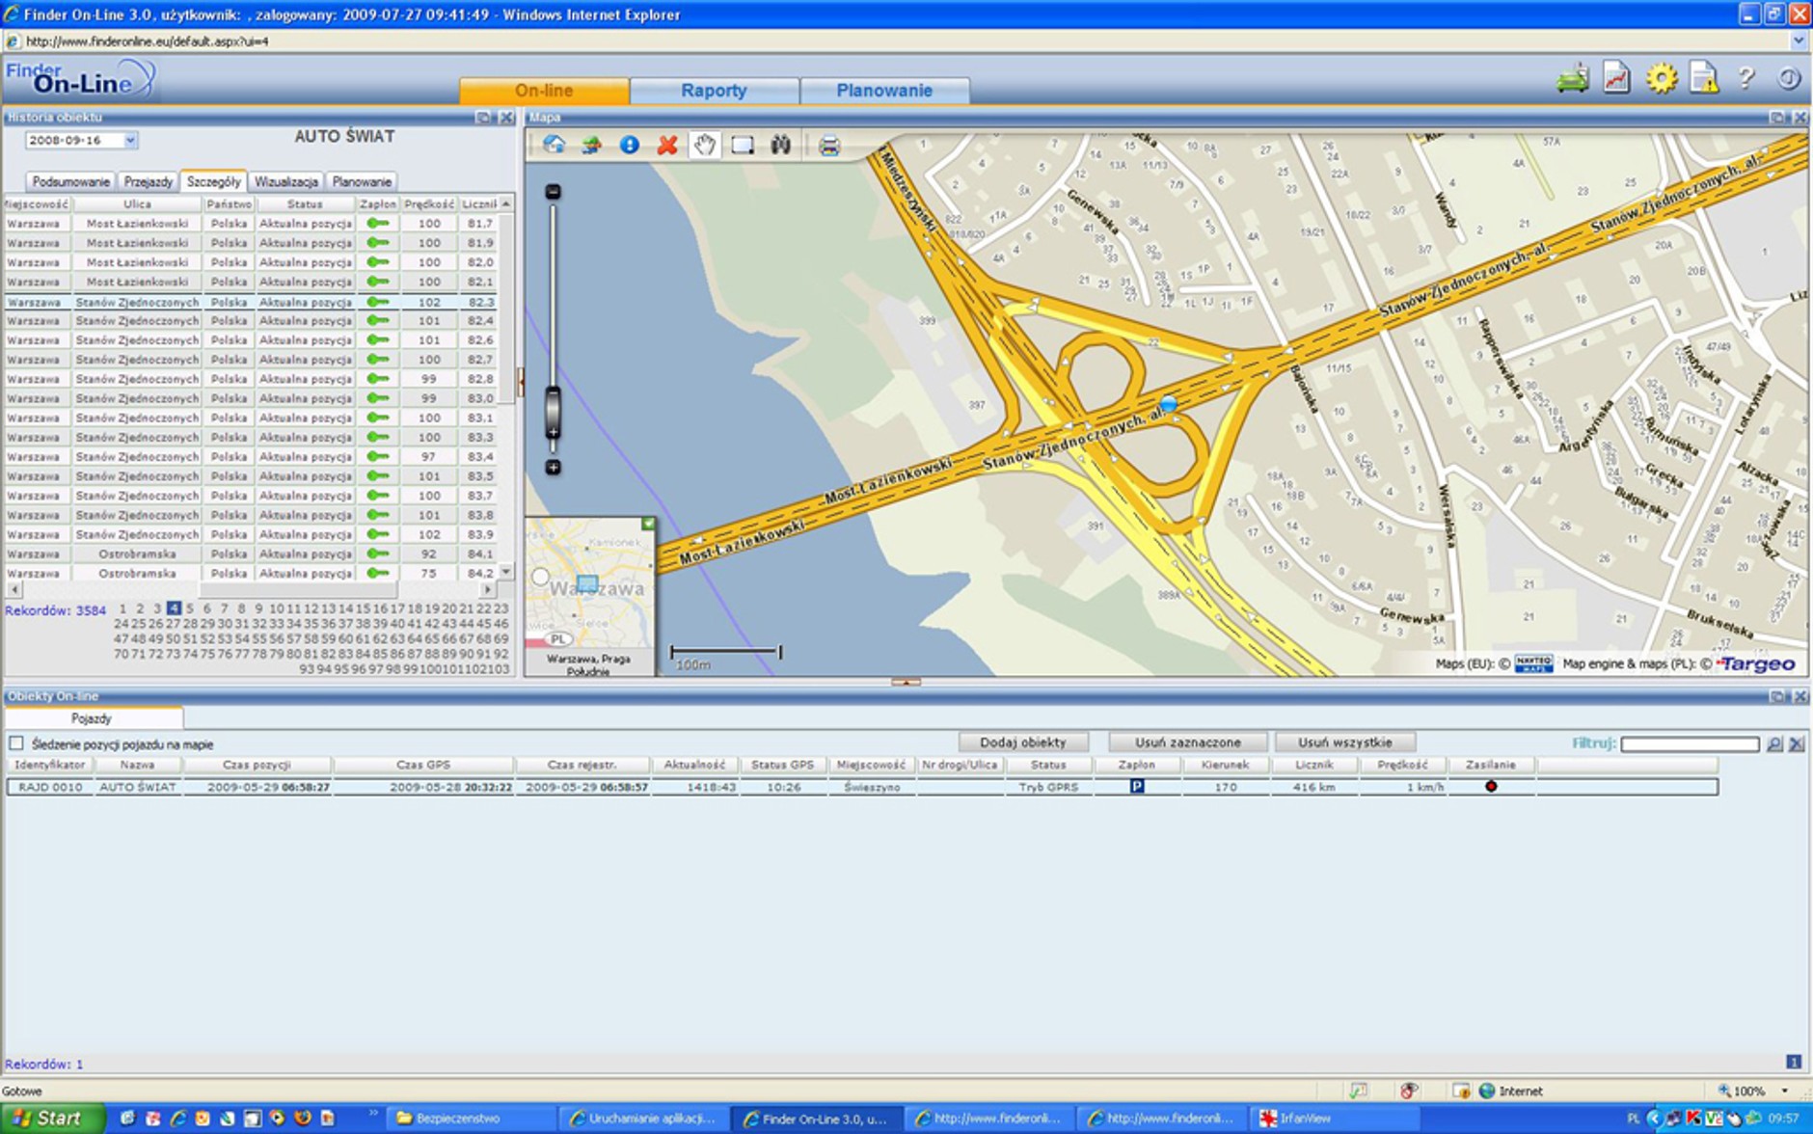Screen dimensions: 1813x1134
Task: Open the red chart report icon
Action: [1617, 78]
